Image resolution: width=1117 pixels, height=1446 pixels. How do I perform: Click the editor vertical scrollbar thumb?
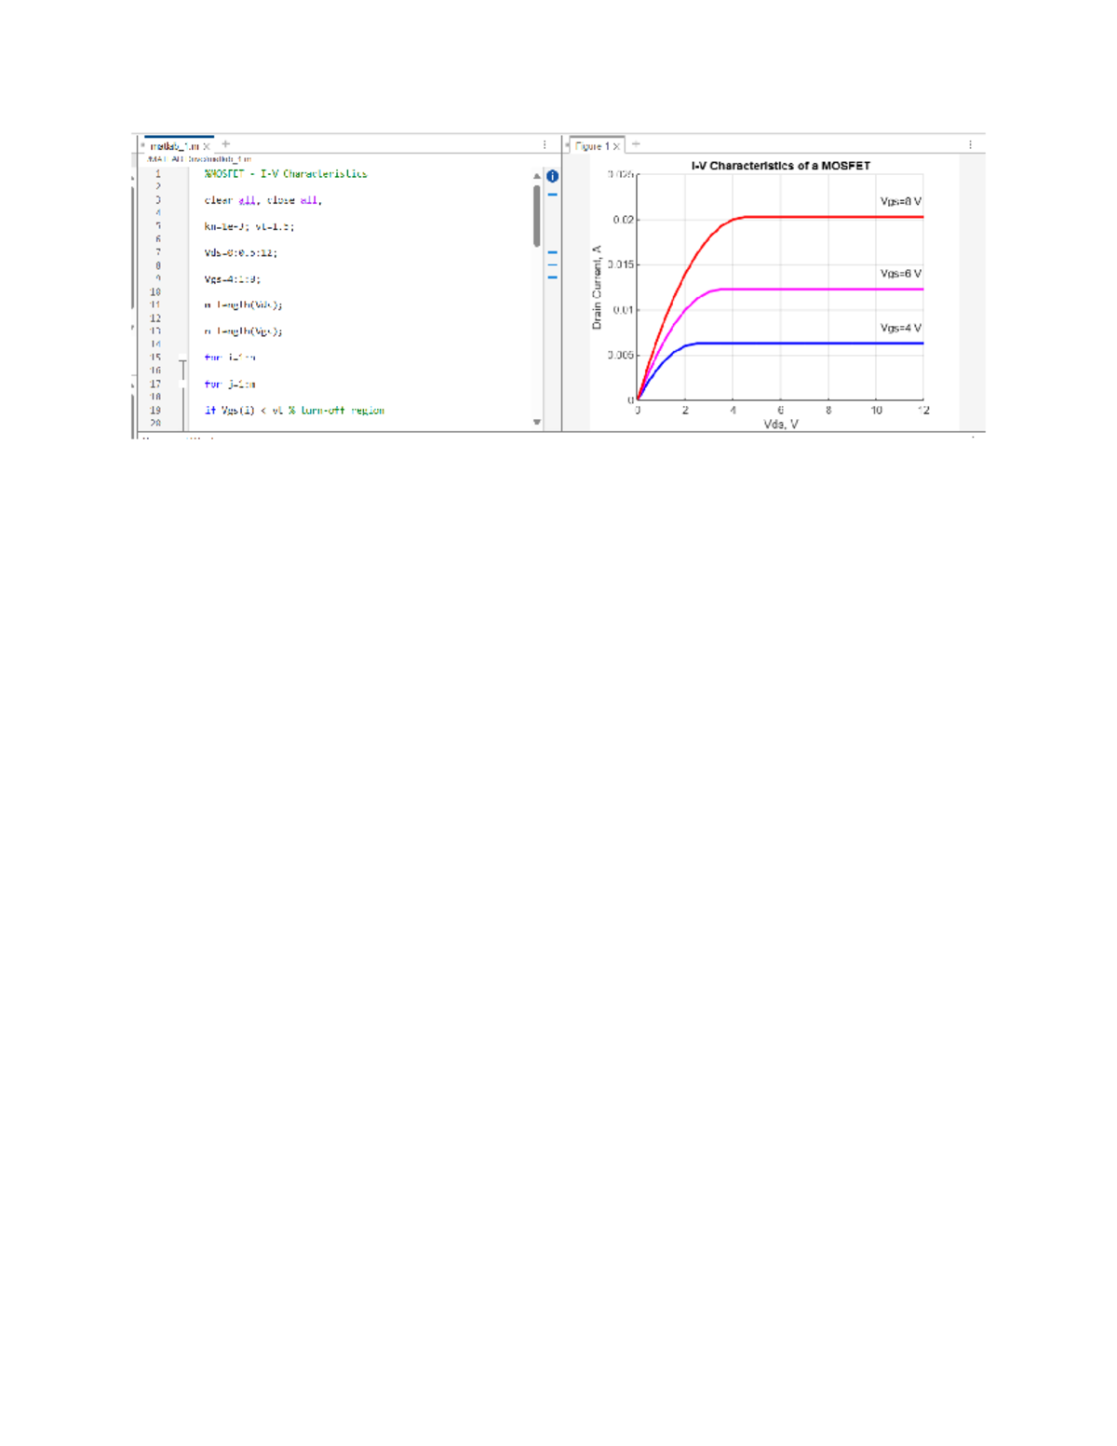coord(537,216)
